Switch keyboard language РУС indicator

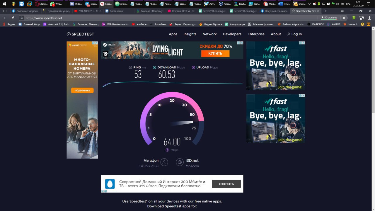348,4
